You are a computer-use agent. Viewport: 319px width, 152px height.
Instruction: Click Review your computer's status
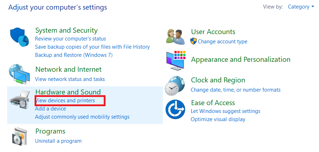click(70, 38)
